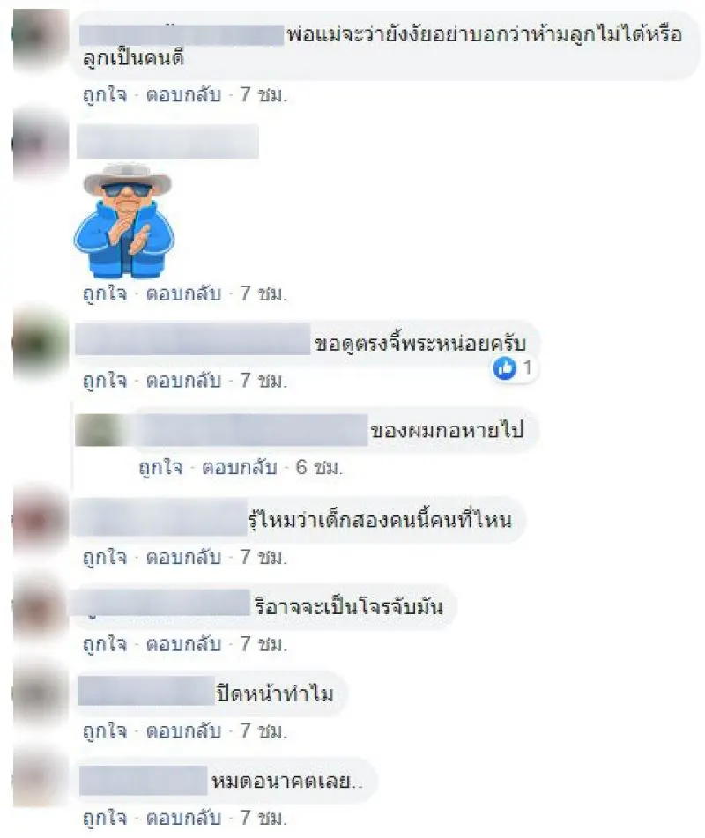The height and width of the screenshot is (838, 705).
Task: Click avatar next to ขอดูตรงจี้พระหน่อยครับ comment
Action: pyautogui.click(x=41, y=343)
